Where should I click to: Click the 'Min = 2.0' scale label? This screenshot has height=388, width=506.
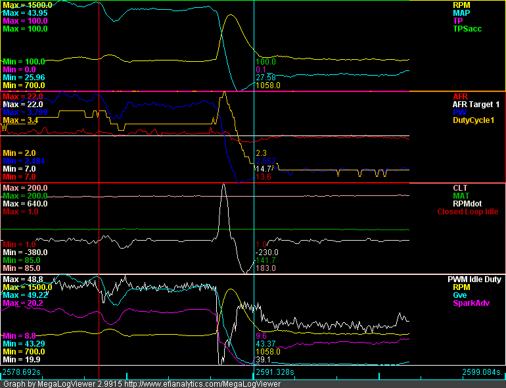coord(19,153)
